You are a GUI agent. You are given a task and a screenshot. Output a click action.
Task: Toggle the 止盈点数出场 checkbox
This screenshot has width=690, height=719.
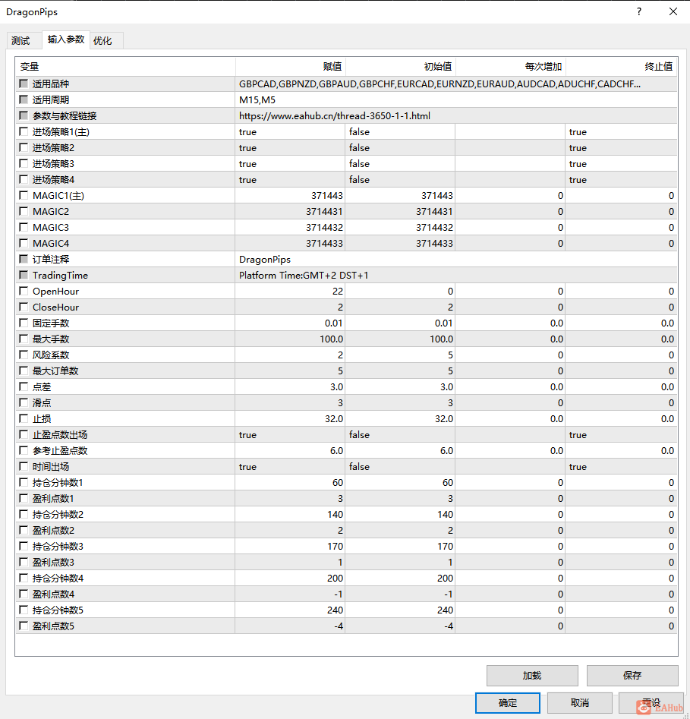(24, 435)
